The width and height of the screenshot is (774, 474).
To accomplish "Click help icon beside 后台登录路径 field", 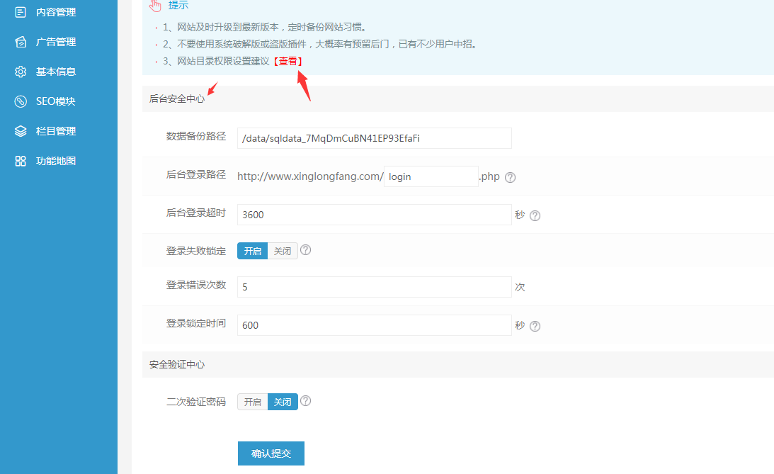I will pyautogui.click(x=510, y=177).
